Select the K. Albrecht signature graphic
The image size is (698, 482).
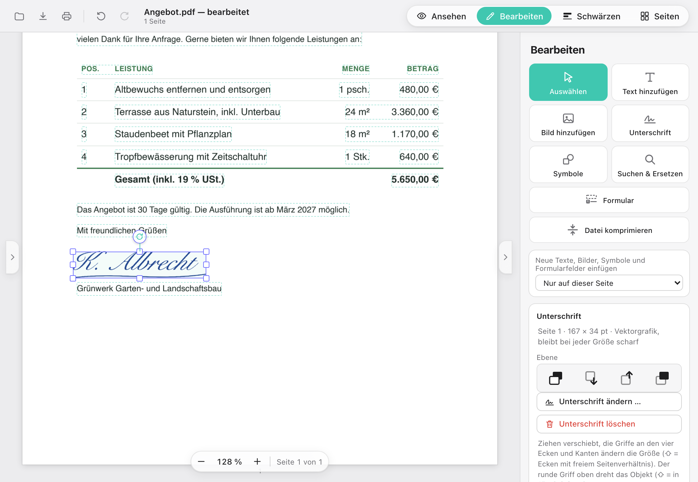click(x=140, y=265)
